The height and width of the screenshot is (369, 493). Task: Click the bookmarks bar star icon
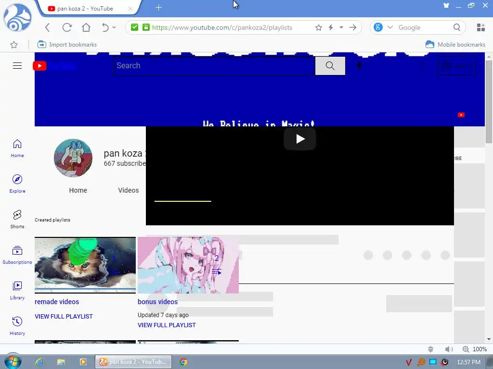14,45
